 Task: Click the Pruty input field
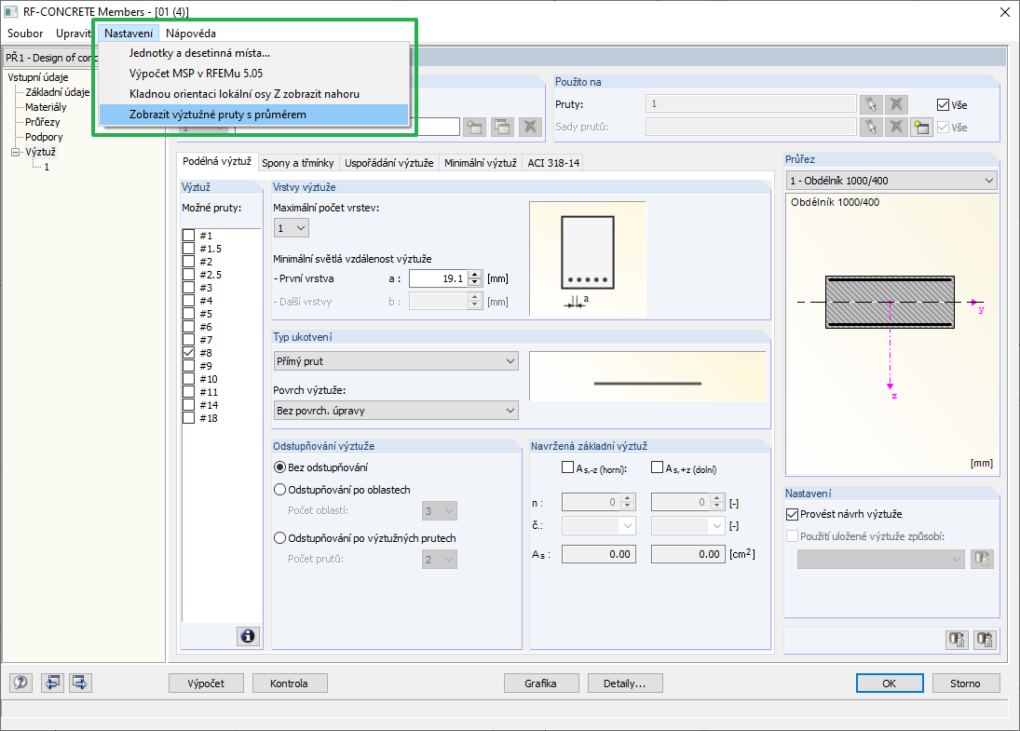click(751, 103)
